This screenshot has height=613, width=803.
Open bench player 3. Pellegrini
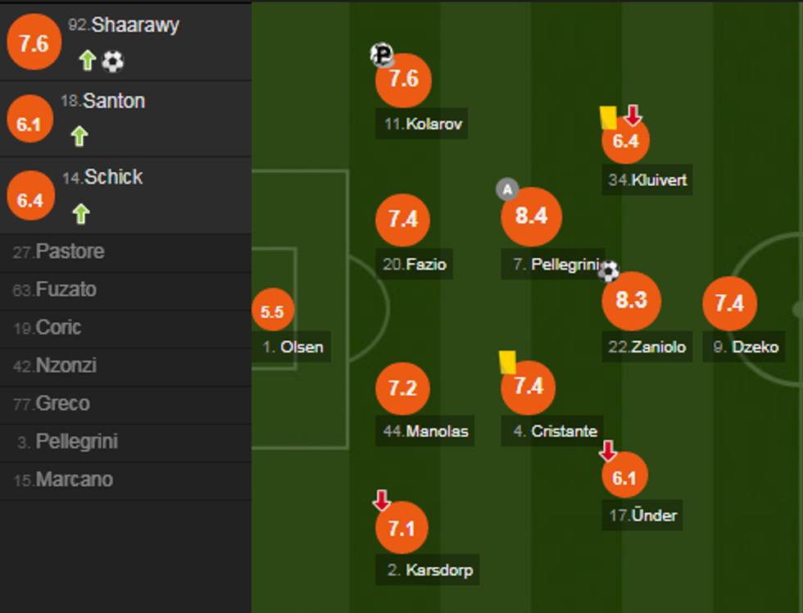pyautogui.click(x=76, y=442)
